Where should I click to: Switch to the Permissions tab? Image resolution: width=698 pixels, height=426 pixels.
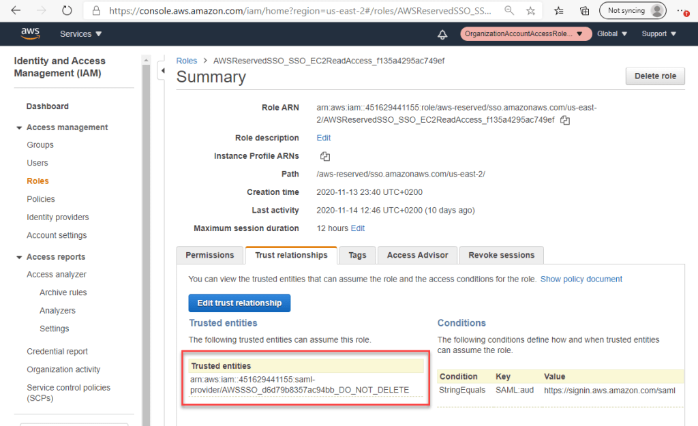(210, 255)
